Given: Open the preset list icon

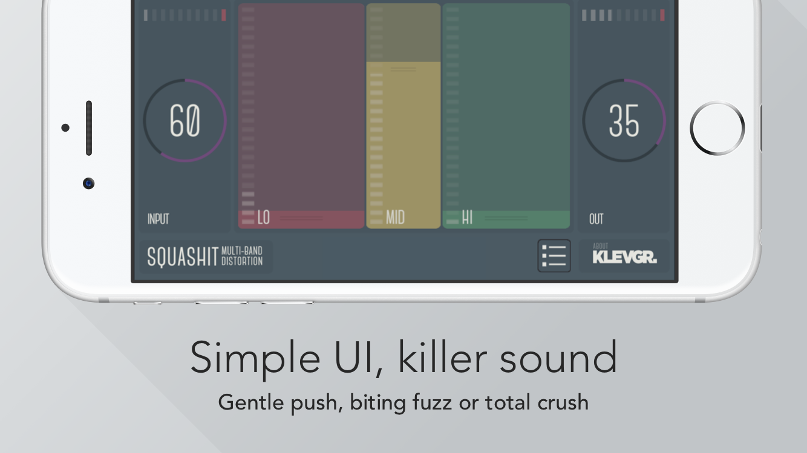Looking at the screenshot, I should pos(554,256).
